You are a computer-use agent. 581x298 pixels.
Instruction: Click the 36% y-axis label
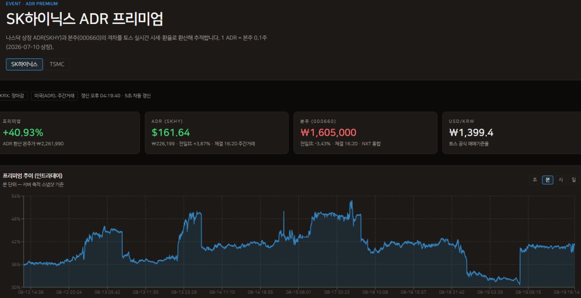(x=16, y=264)
